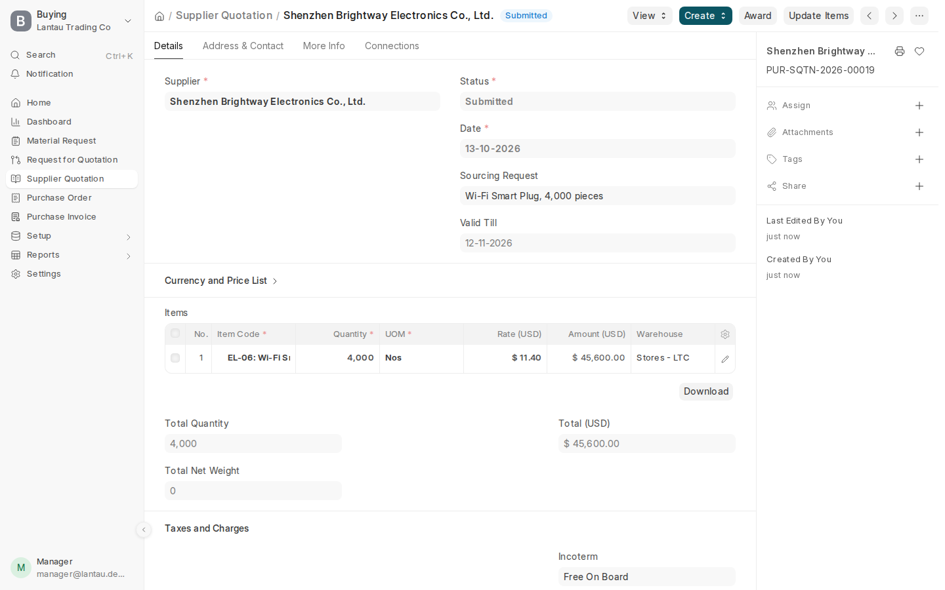Print this supplier quotation via printer icon
The height and width of the screenshot is (590, 945).
[900, 51]
